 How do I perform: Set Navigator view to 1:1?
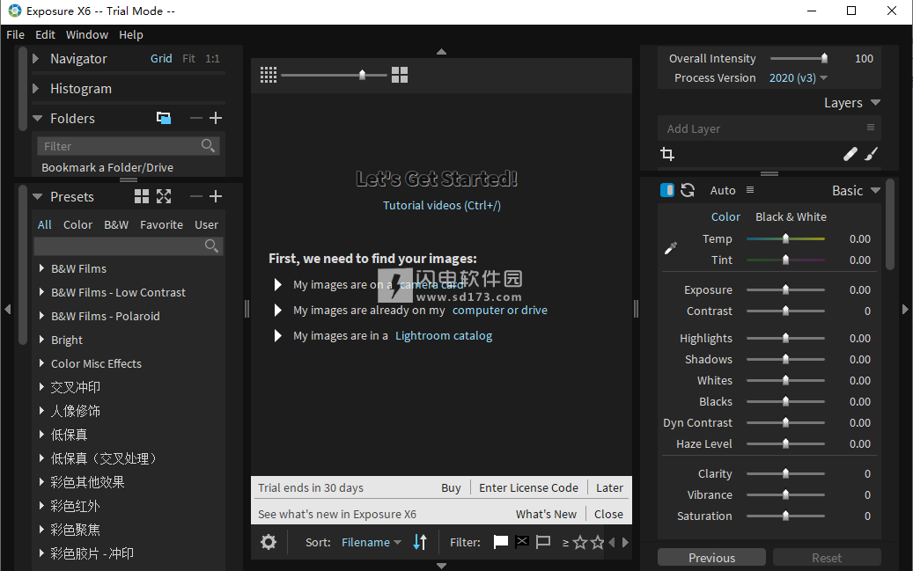click(x=212, y=59)
